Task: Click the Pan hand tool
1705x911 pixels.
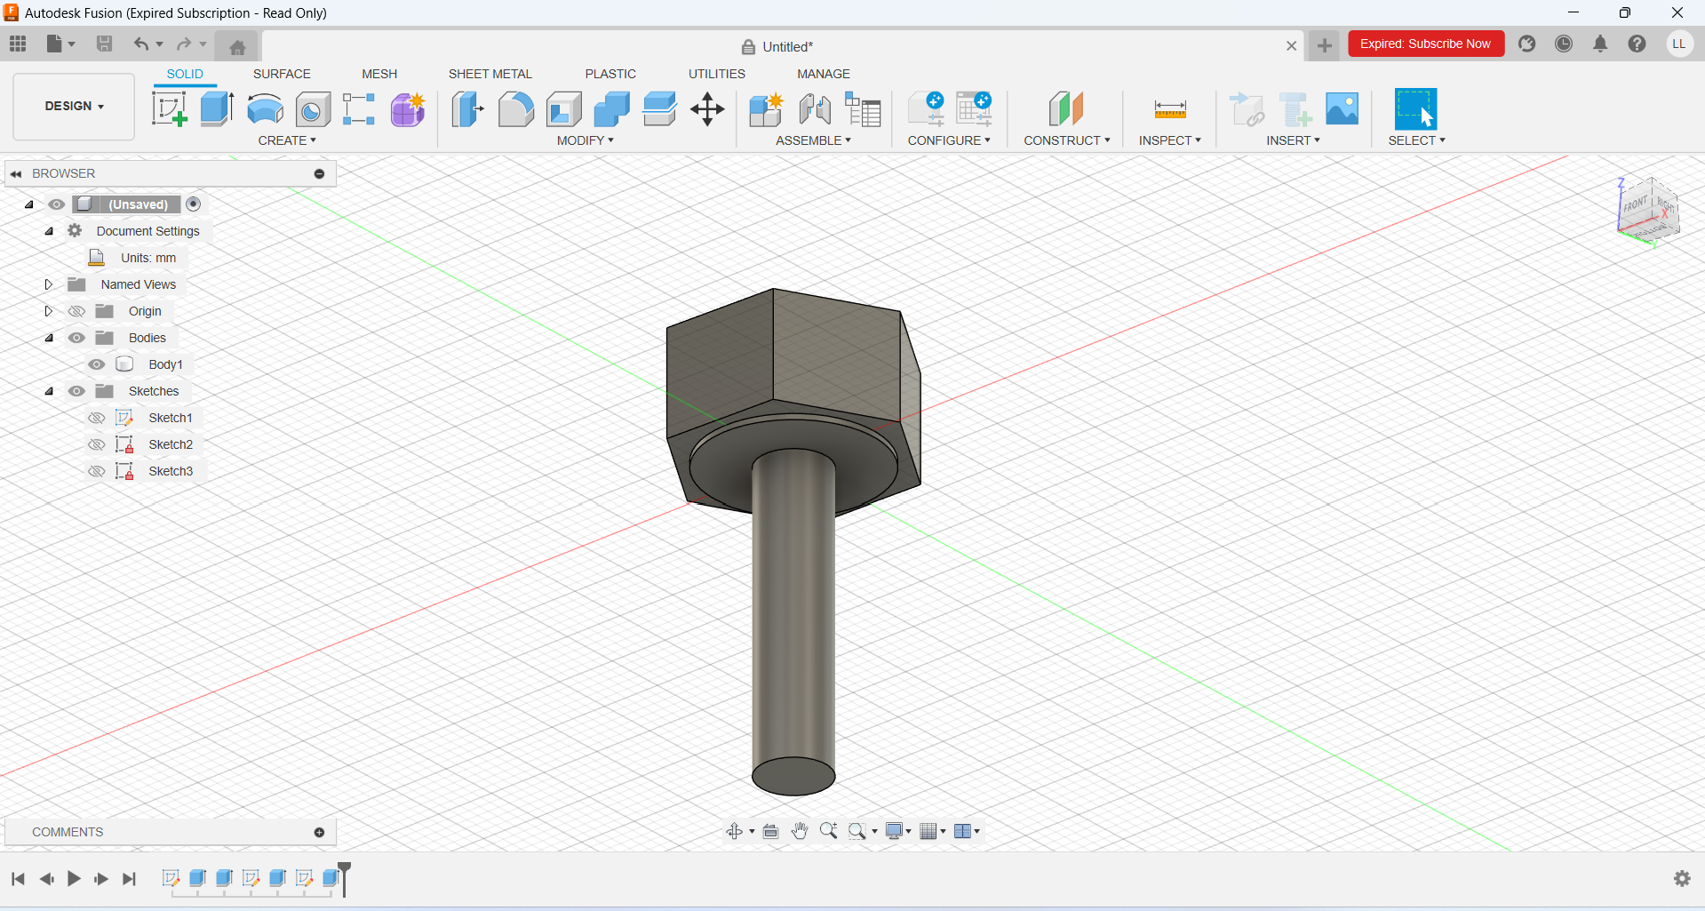Action: [800, 831]
